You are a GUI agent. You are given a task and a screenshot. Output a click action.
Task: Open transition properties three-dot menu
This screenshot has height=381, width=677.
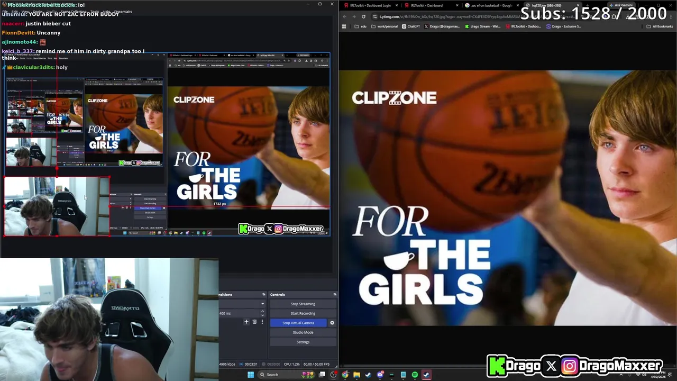(x=262, y=322)
